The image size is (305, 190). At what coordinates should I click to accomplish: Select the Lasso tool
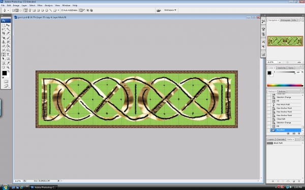coord(4,29)
